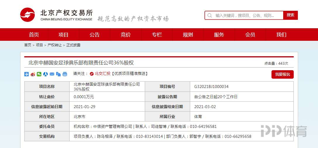Click the 交易机构 label cell
The width and height of the screenshot is (318, 148).
47,136
